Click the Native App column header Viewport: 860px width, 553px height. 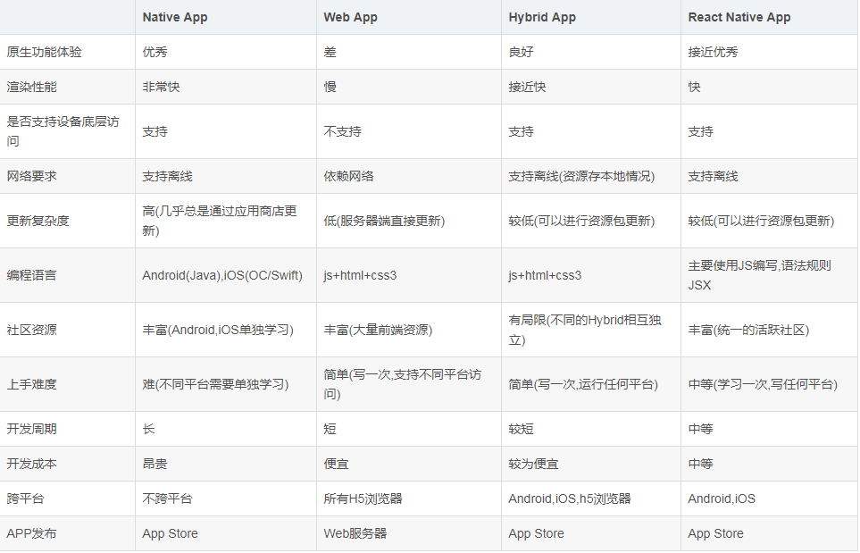(x=175, y=18)
